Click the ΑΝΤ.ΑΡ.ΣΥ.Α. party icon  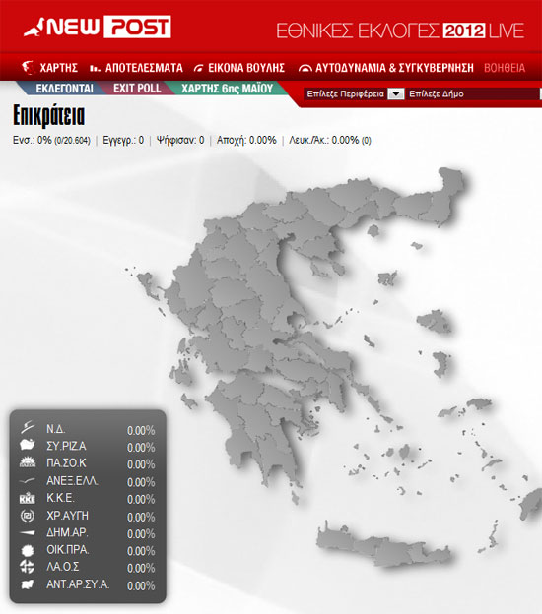pos(27,584)
